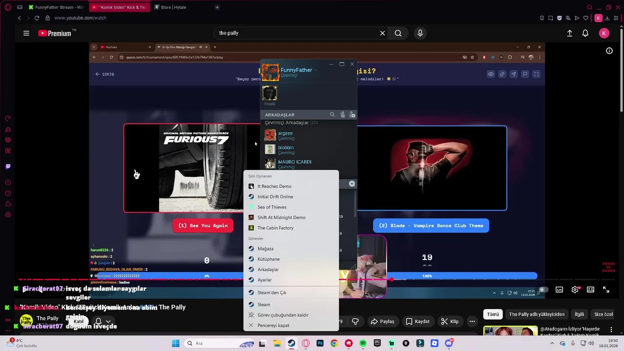624x351 pixels.
Task: Switch to Store | Hytale tab
Action: pyautogui.click(x=180, y=7)
